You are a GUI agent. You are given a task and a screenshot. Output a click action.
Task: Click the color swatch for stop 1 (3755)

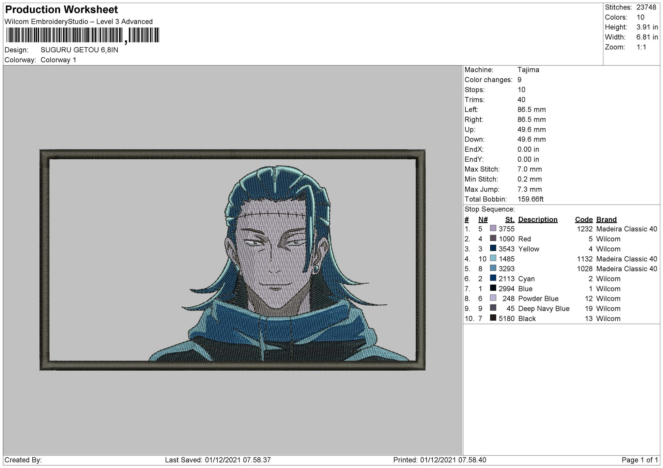[493, 228]
